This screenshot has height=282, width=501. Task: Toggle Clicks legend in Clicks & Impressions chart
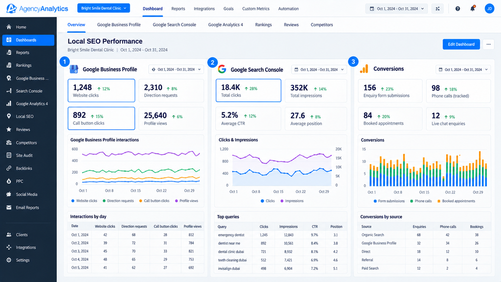(268, 201)
